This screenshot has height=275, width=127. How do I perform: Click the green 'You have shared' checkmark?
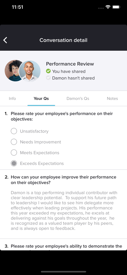pos(48,71)
